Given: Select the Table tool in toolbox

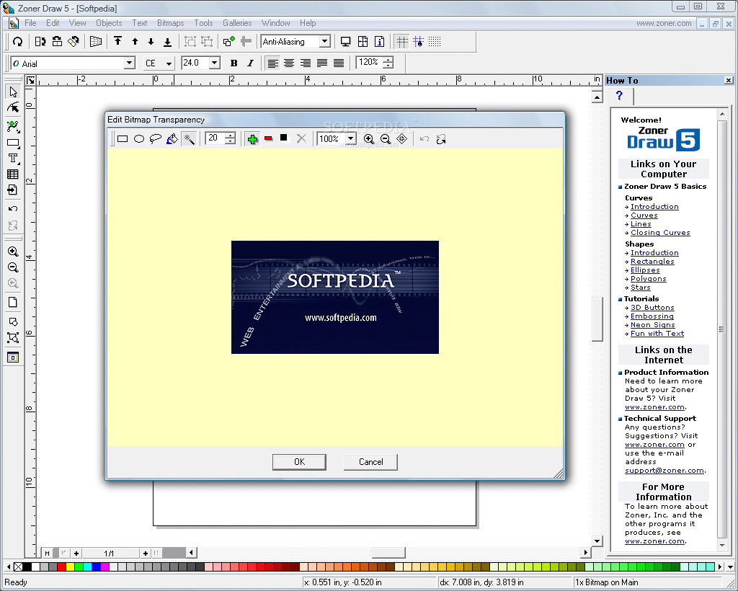Looking at the screenshot, I should click(13, 174).
